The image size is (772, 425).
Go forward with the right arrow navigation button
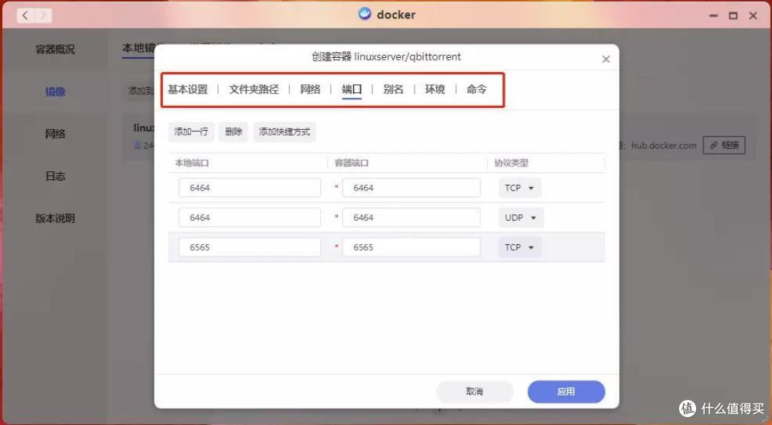pos(44,15)
